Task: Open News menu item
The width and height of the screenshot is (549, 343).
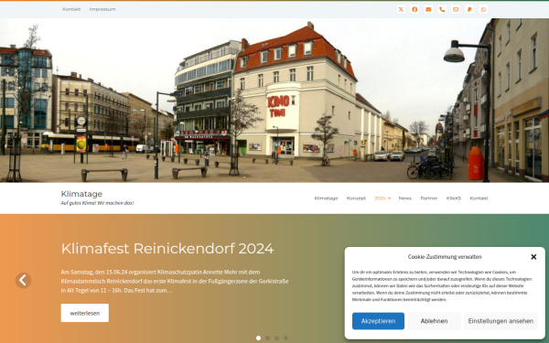Action: coord(405,198)
